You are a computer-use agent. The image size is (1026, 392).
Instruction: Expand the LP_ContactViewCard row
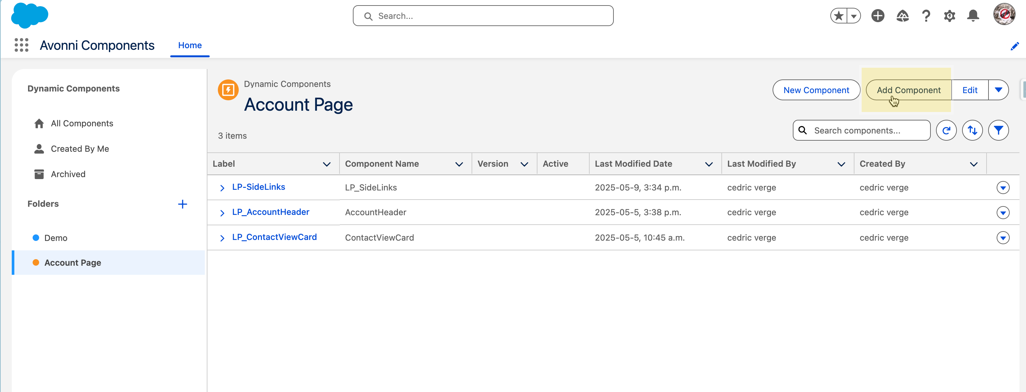pyautogui.click(x=222, y=238)
